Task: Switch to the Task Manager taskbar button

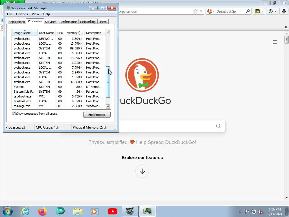Action: tap(147, 211)
